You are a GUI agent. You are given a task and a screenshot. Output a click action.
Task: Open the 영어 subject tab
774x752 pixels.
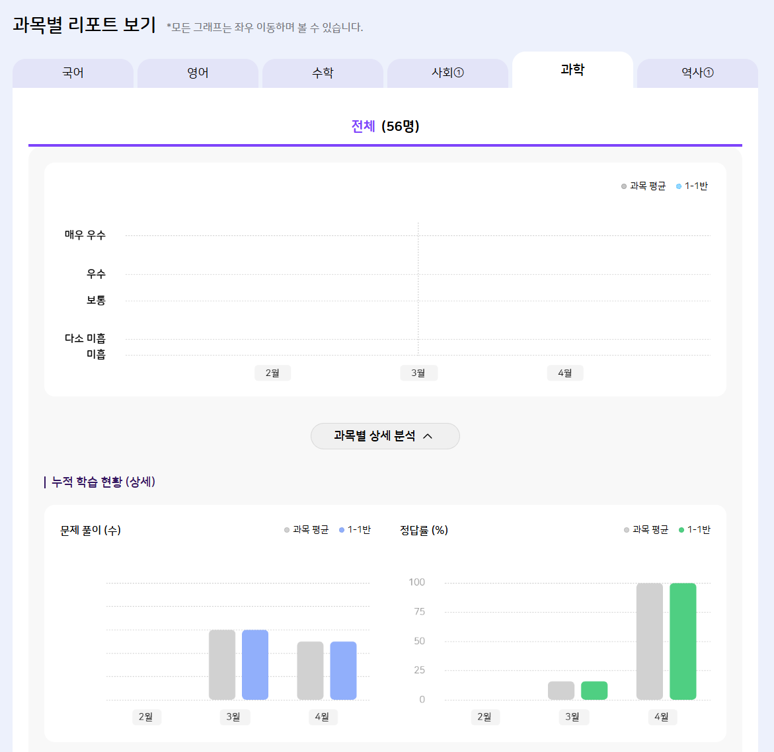pyautogui.click(x=198, y=73)
